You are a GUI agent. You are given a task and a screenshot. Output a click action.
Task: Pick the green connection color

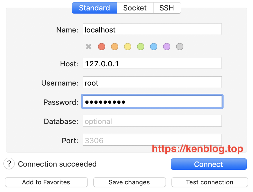click(x=141, y=47)
